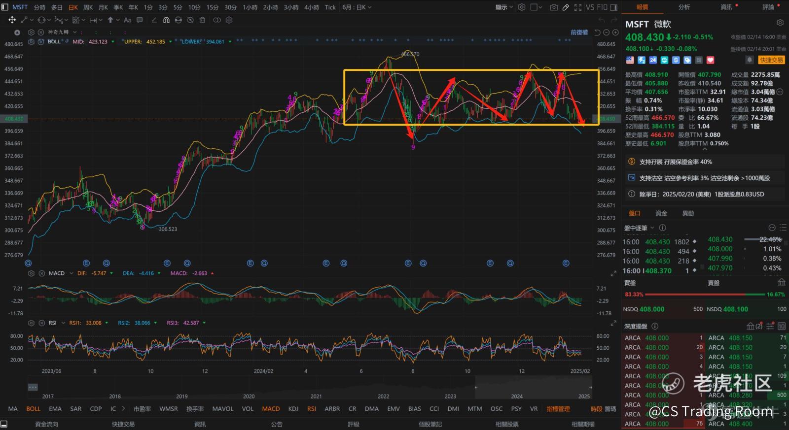
Task: Toggle the BOLL indicator in bottom bar
Action: pyautogui.click(x=33, y=409)
